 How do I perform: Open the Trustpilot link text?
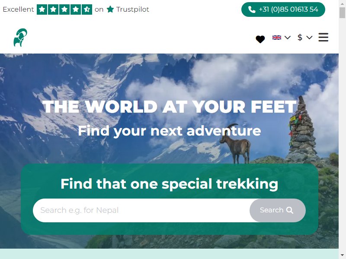[133, 9]
